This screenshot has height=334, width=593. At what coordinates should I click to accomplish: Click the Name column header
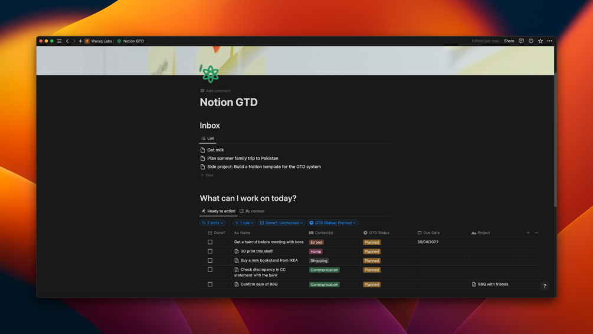click(242, 233)
